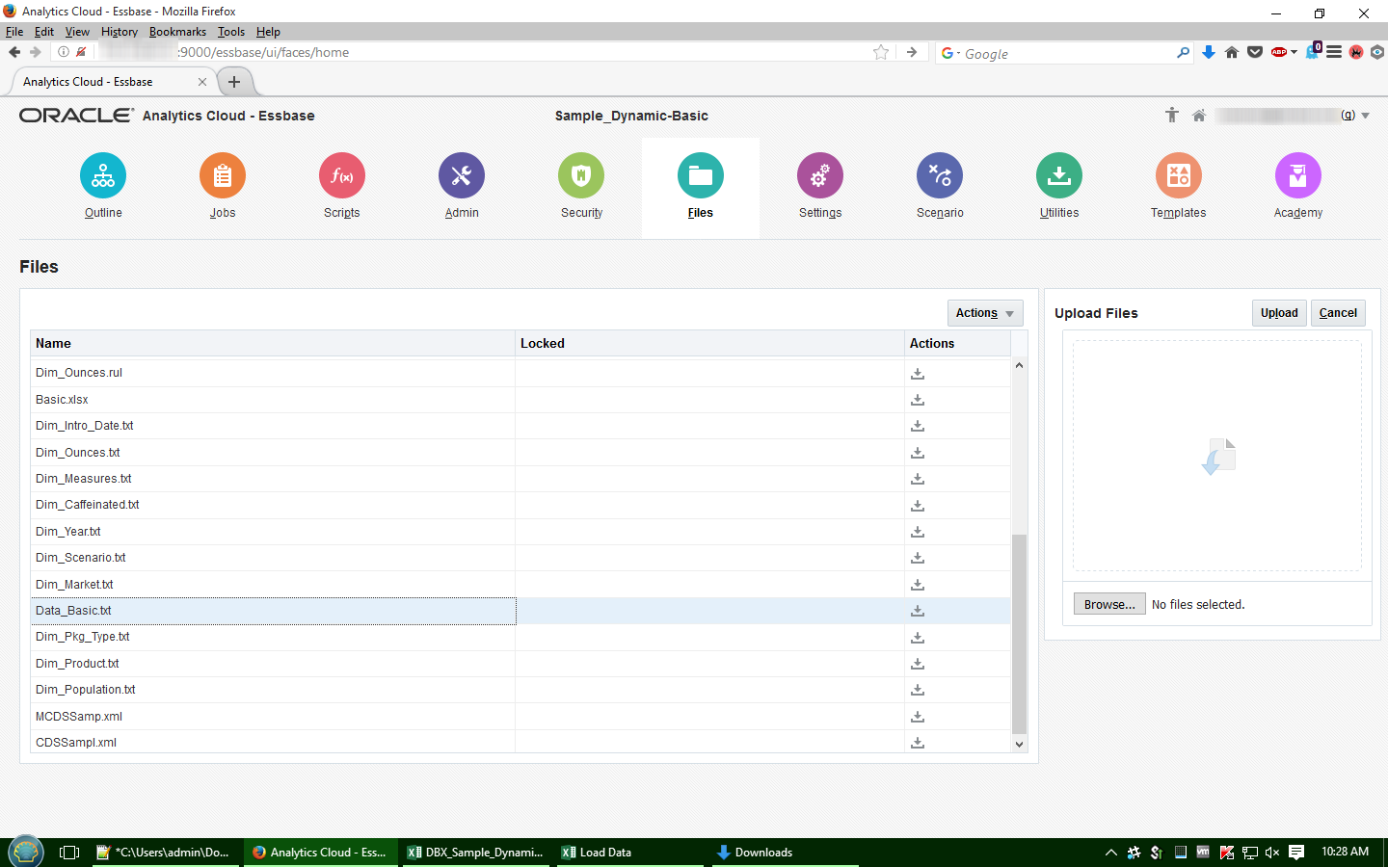Cancel the file upload
The height and width of the screenshot is (867, 1388).
pyautogui.click(x=1338, y=313)
